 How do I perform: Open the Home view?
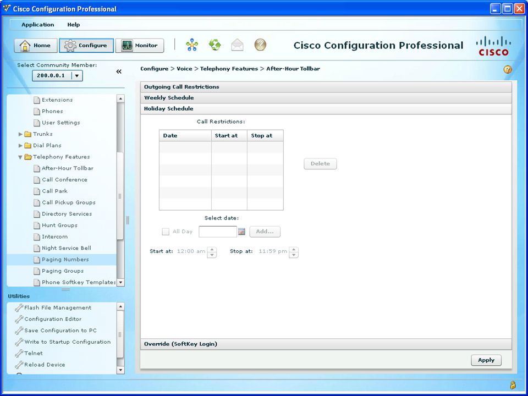35,46
